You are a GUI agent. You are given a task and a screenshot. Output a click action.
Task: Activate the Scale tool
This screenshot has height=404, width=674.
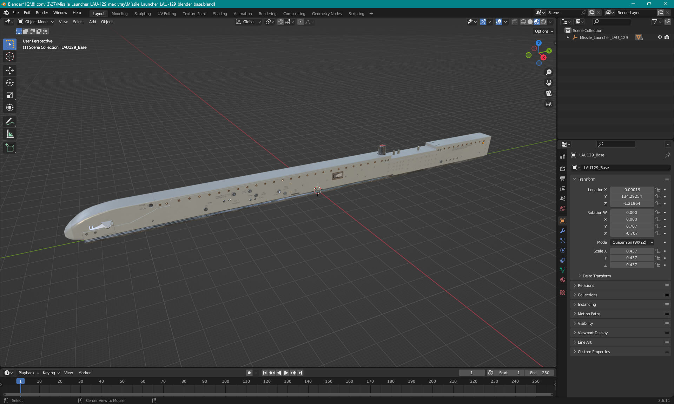tap(10, 95)
